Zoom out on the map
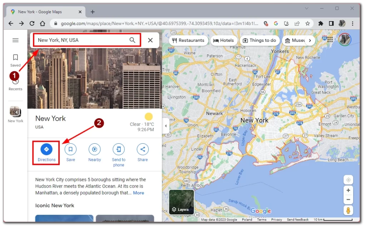Viewport: 366px width, 228px height. click(348, 199)
